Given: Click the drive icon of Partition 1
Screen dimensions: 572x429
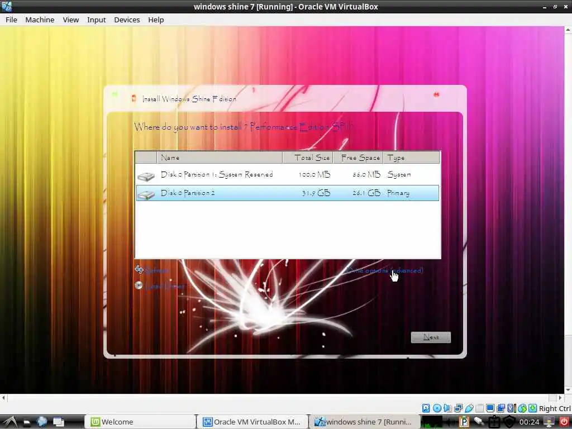Looking at the screenshot, I should pos(146,177).
